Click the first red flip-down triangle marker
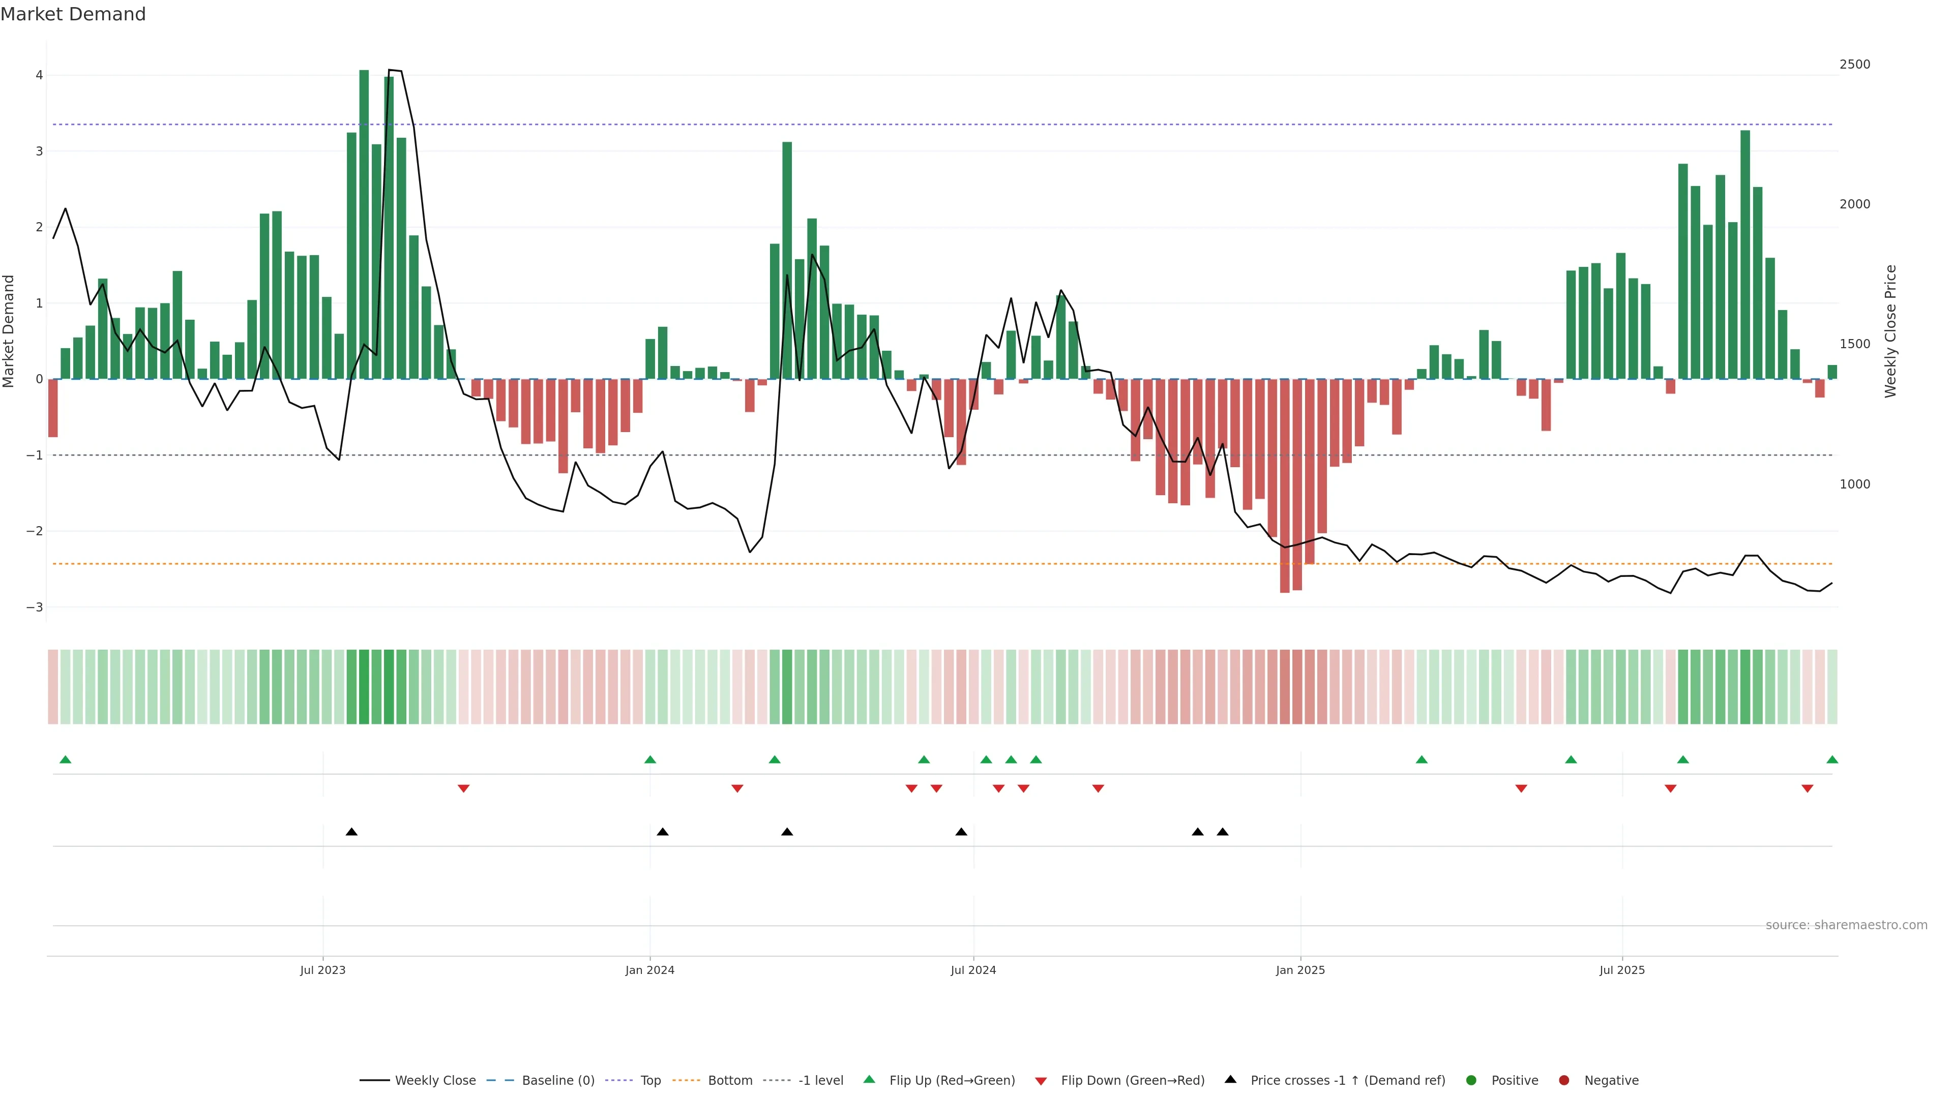1953x1098 pixels. coord(463,789)
